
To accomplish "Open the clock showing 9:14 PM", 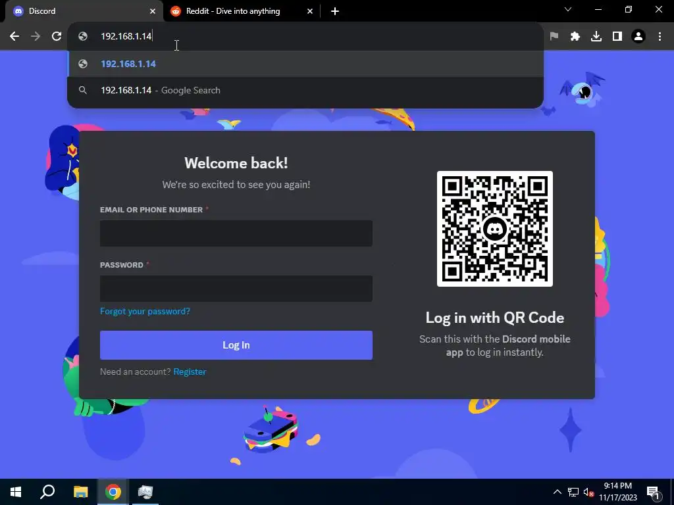I will [617, 492].
